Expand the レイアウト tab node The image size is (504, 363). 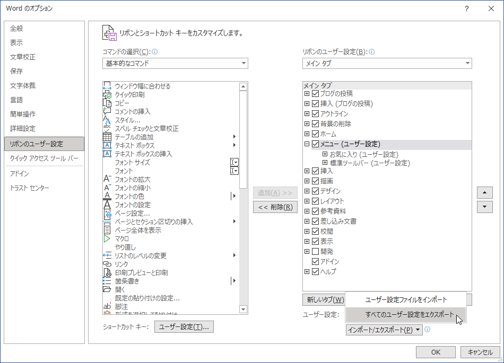(x=307, y=201)
